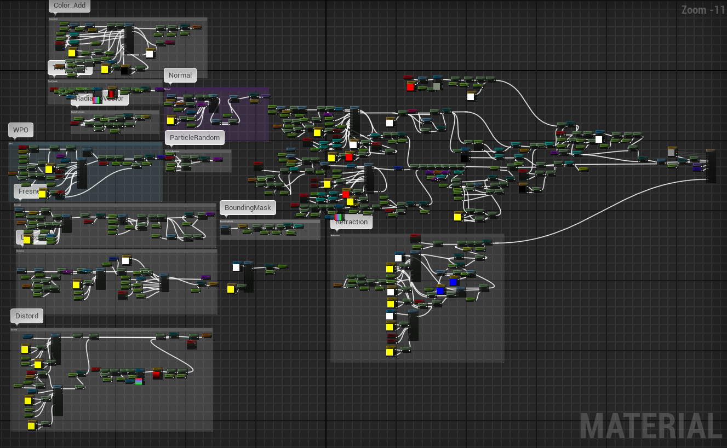Image resolution: width=727 pixels, height=448 pixels.
Task: Click the Normal comment bubble label
Action: pyautogui.click(x=180, y=75)
